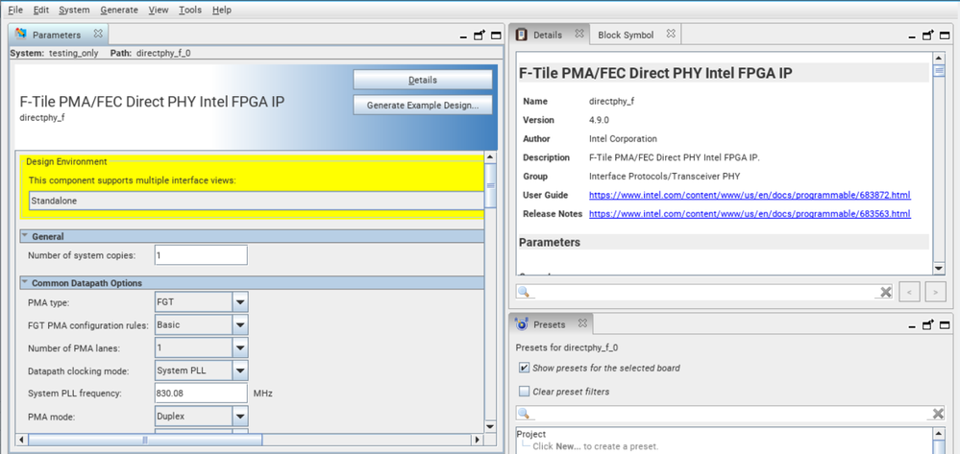Click the Details search magnifier icon

[x=523, y=291]
